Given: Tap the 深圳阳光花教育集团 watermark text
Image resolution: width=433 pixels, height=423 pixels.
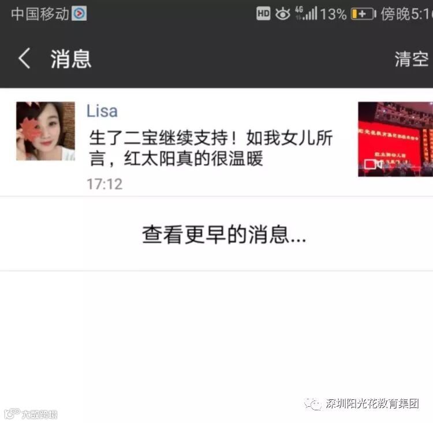Looking at the screenshot, I should (372, 404).
